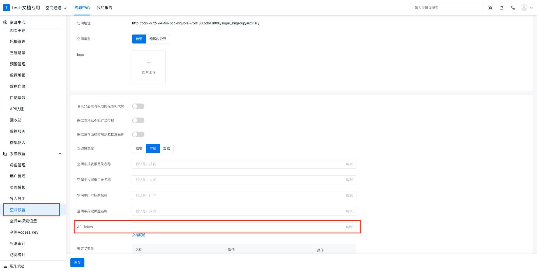The image size is (537, 271).
Task: Open the document help icon in header
Action: point(502,8)
